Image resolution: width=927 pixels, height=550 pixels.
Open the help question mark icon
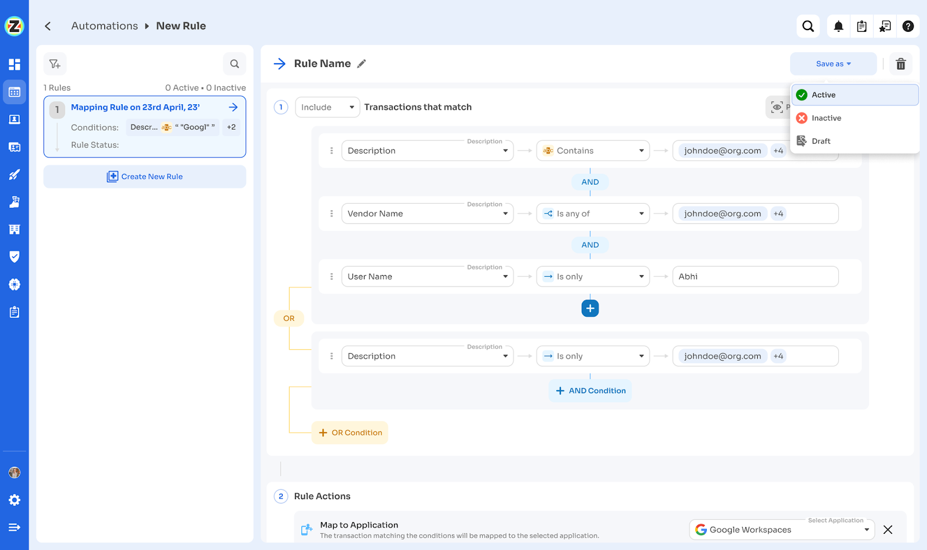[908, 26]
